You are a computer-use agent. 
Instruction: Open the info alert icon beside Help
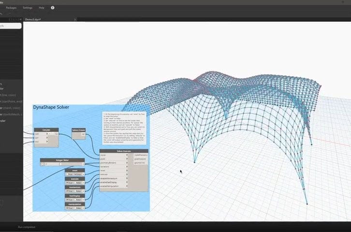[52, 8]
